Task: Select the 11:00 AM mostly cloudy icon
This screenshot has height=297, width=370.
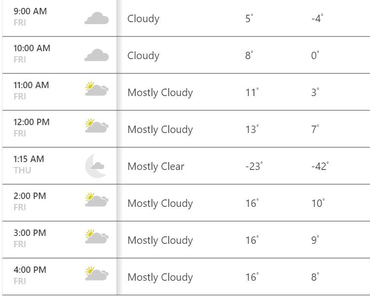Action: point(97,89)
